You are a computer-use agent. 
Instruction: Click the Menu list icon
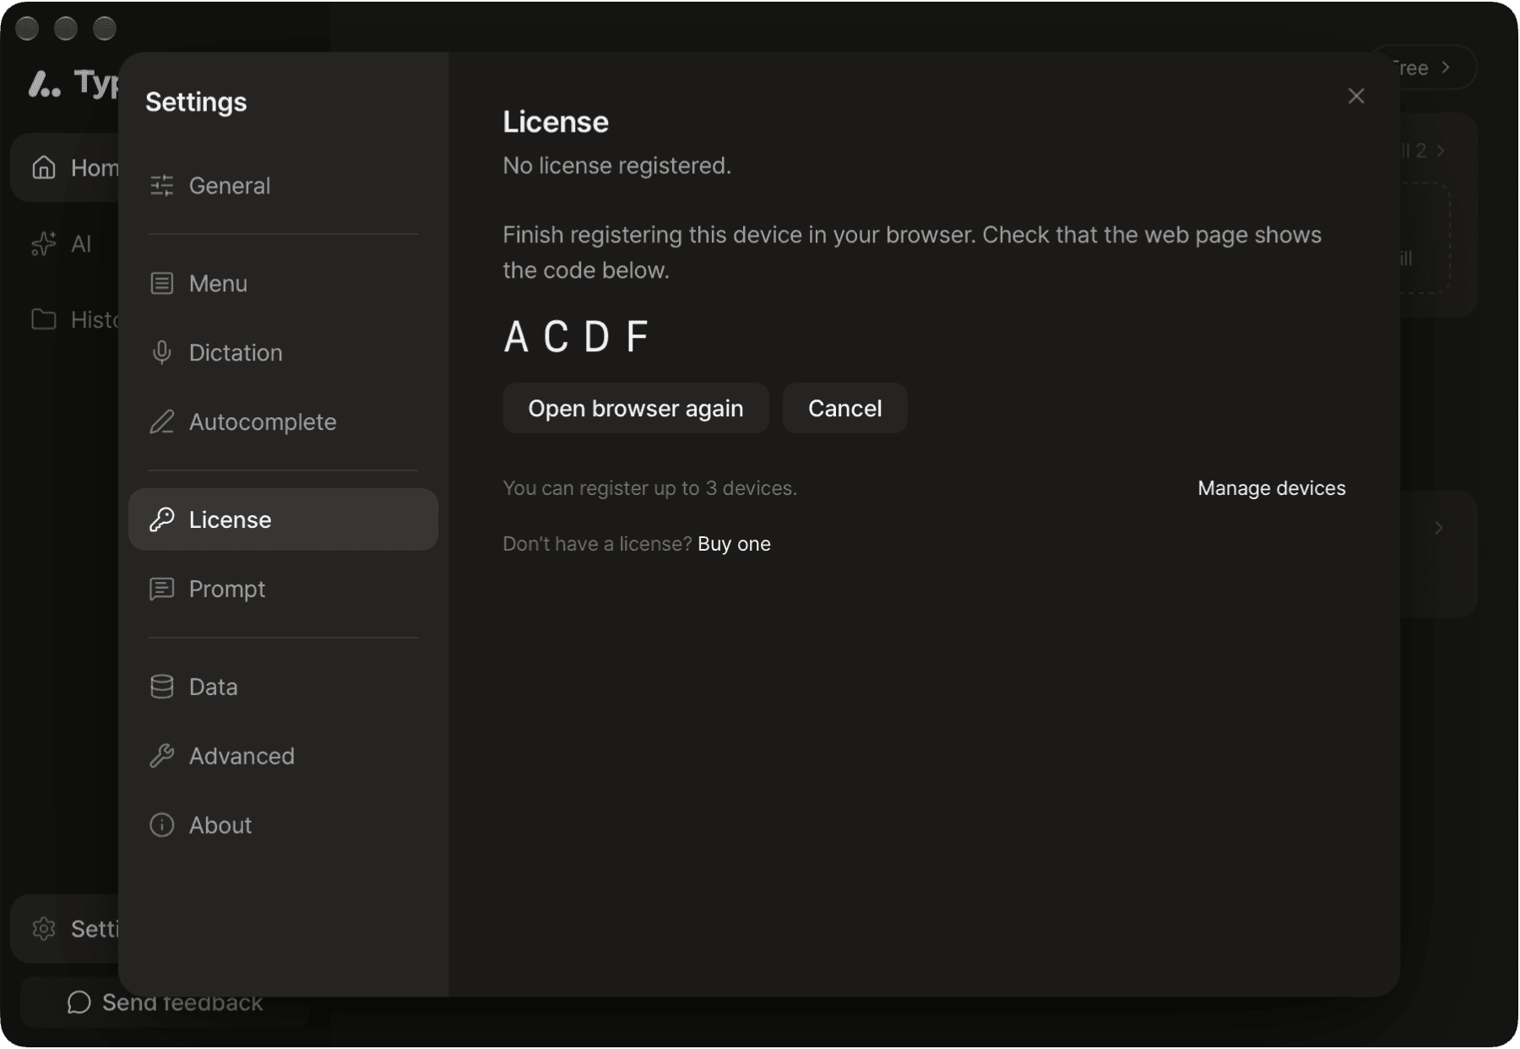(161, 283)
